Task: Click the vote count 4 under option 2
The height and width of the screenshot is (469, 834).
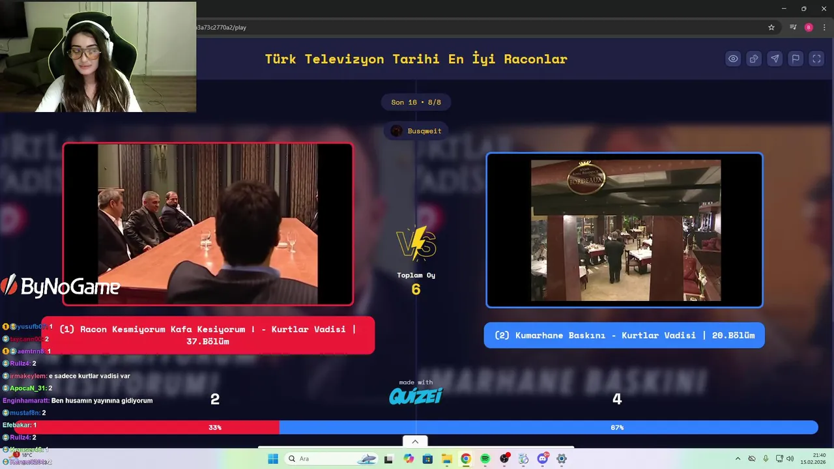Action: [x=616, y=399]
